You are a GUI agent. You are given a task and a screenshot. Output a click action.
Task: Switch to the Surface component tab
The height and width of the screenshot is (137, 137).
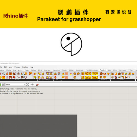[x=33, y=70]
